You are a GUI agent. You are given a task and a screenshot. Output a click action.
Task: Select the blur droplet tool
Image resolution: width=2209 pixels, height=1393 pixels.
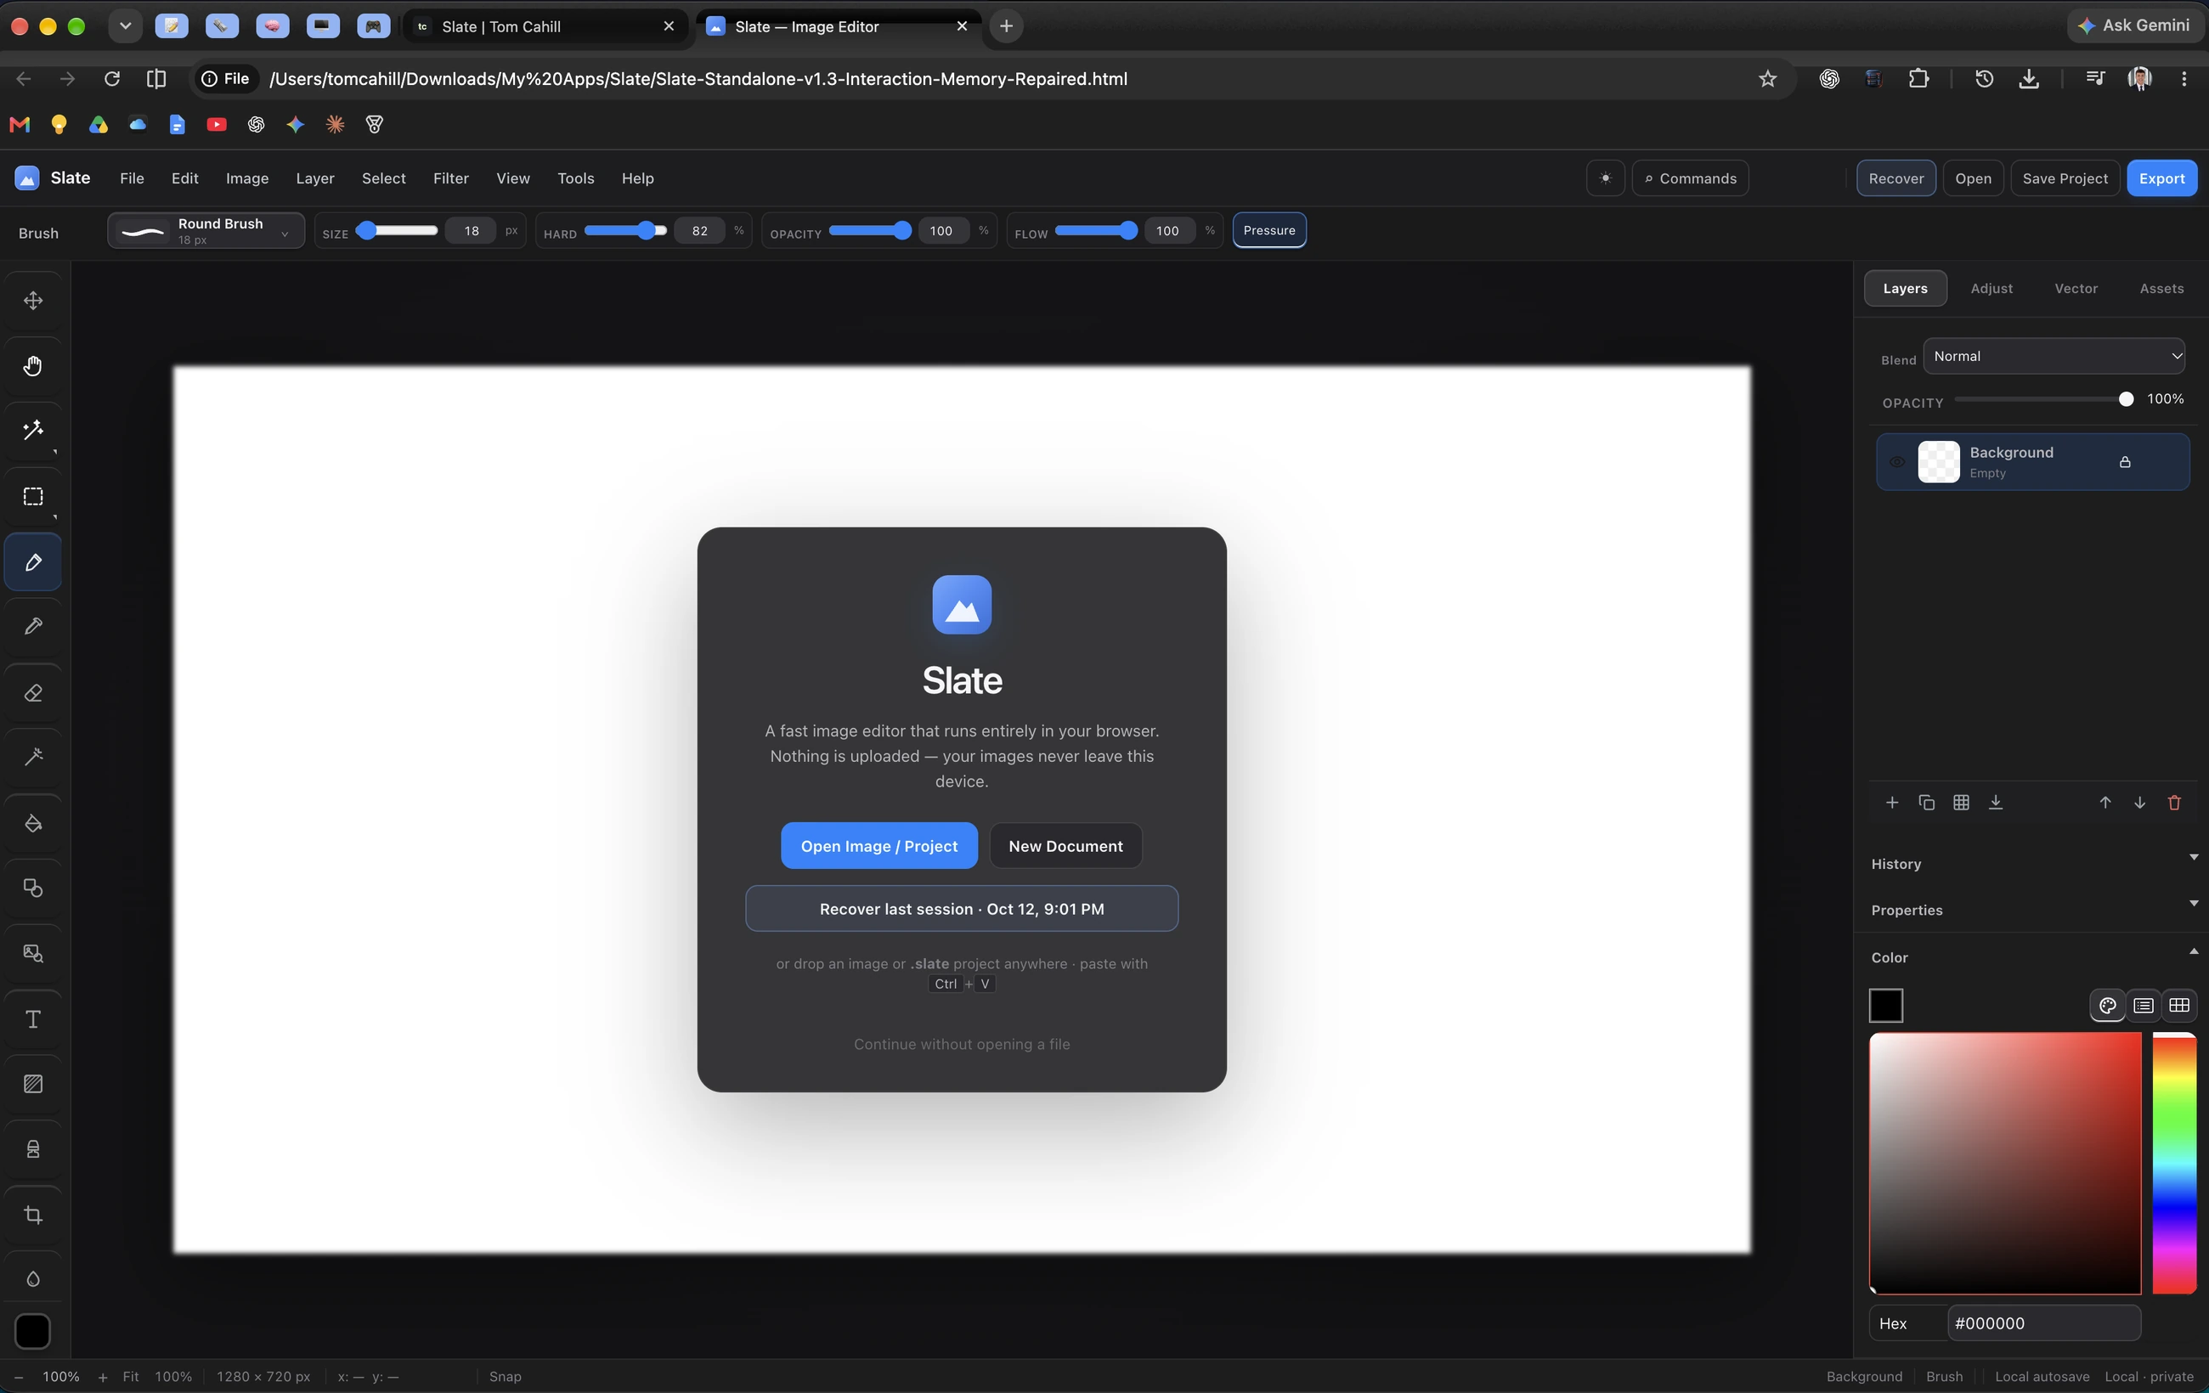pyautogui.click(x=33, y=1279)
